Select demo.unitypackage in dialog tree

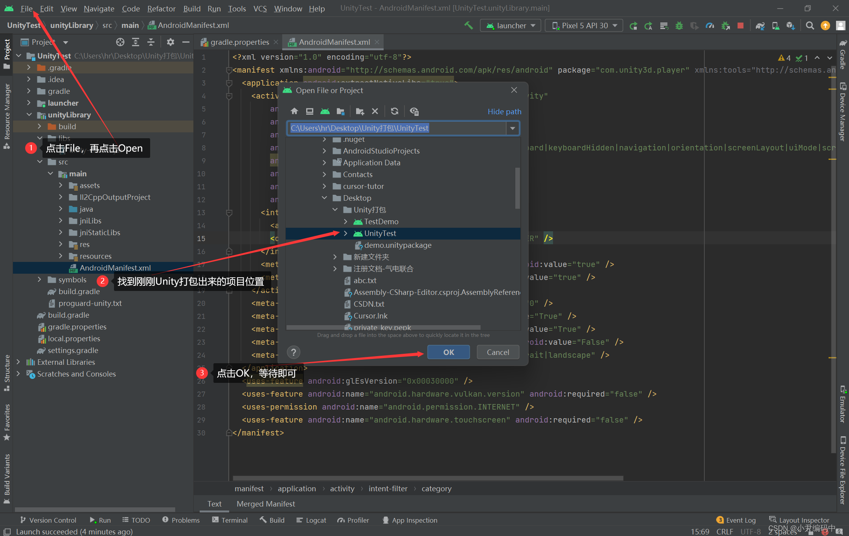click(397, 245)
